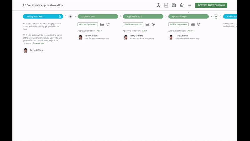Open the help question mark icon

(x=158, y=5)
